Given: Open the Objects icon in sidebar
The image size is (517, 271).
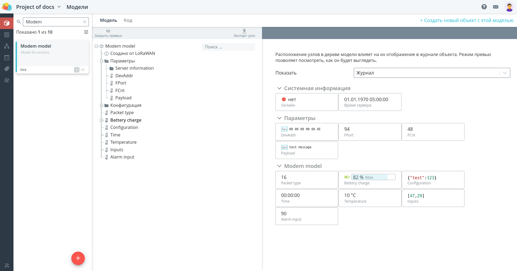Looking at the screenshot, I should pos(7,35).
